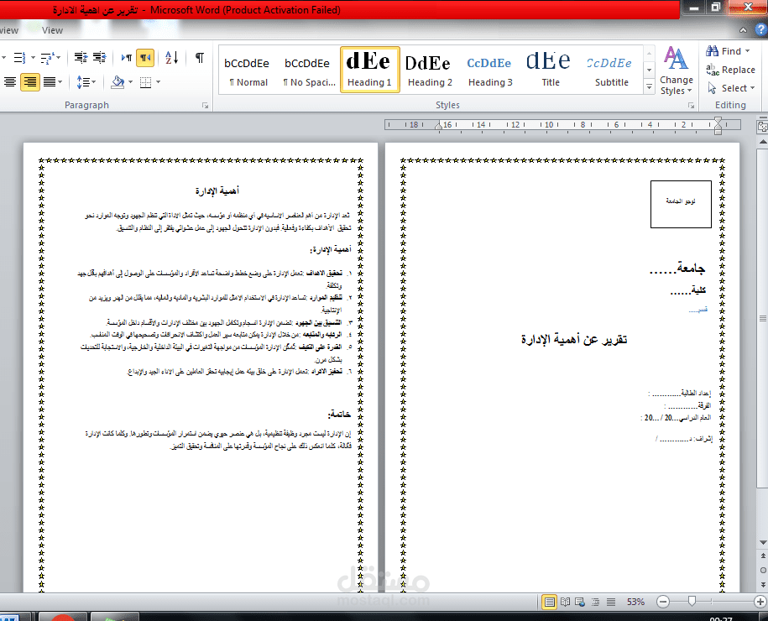The image size is (768, 621).
Task: Toggle Right-to-Left text direction
Action: [145, 58]
